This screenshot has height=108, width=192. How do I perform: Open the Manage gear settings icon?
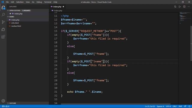click(x=3, y=101)
